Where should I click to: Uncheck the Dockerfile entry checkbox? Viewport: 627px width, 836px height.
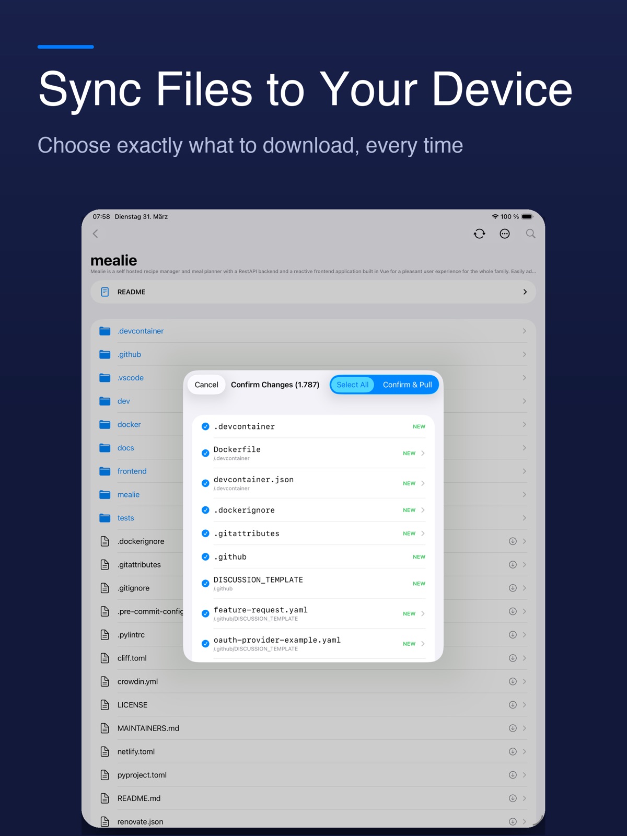205,453
